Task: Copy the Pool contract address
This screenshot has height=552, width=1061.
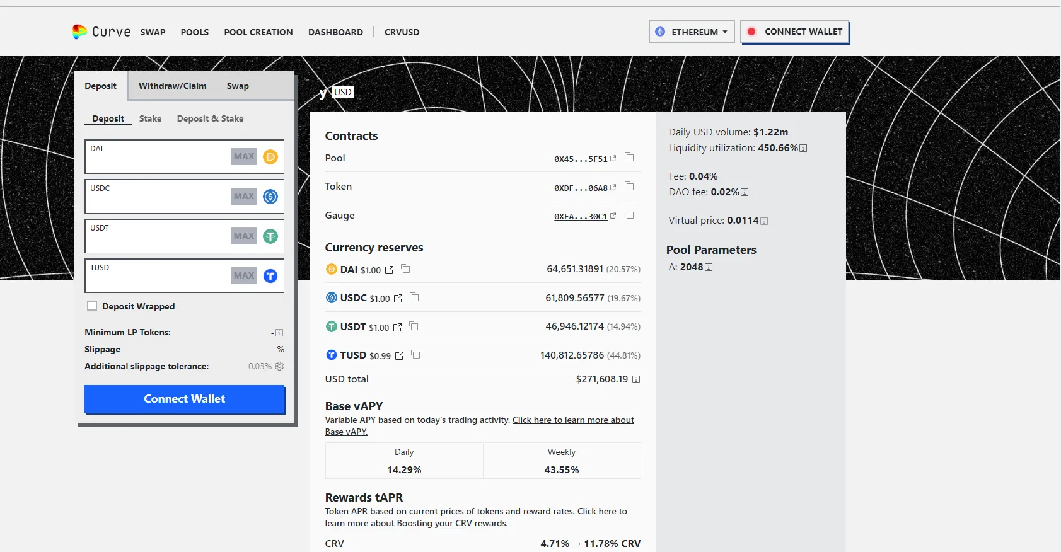Action: [629, 158]
